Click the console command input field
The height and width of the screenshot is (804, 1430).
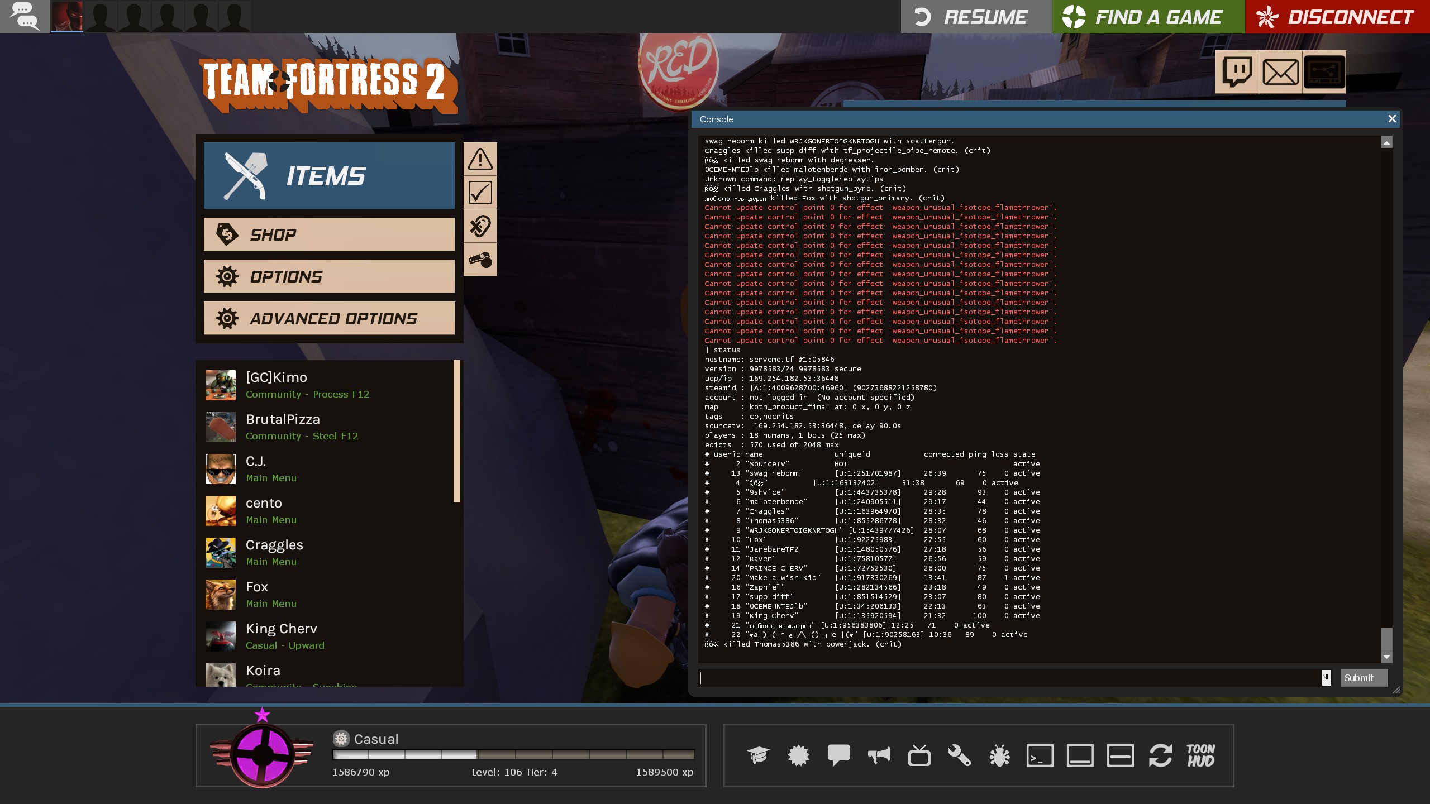1009,678
